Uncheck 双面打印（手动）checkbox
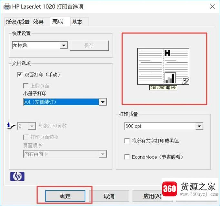Image resolution: width=220 pixels, height=206 pixels. (x=20, y=75)
